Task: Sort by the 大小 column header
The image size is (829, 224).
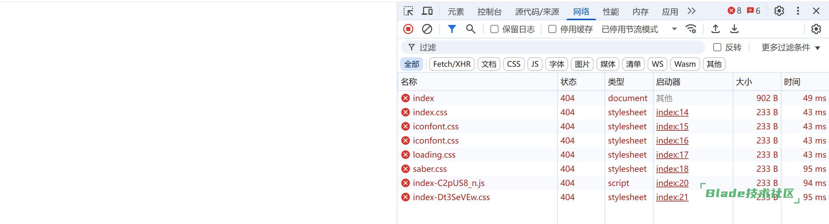Action: pyautogui.click(x=757, y=82)
